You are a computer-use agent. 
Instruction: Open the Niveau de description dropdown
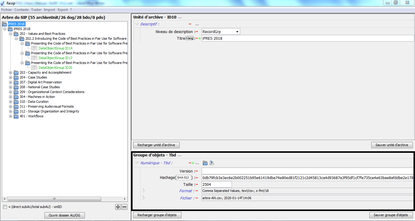click(237, 32)
